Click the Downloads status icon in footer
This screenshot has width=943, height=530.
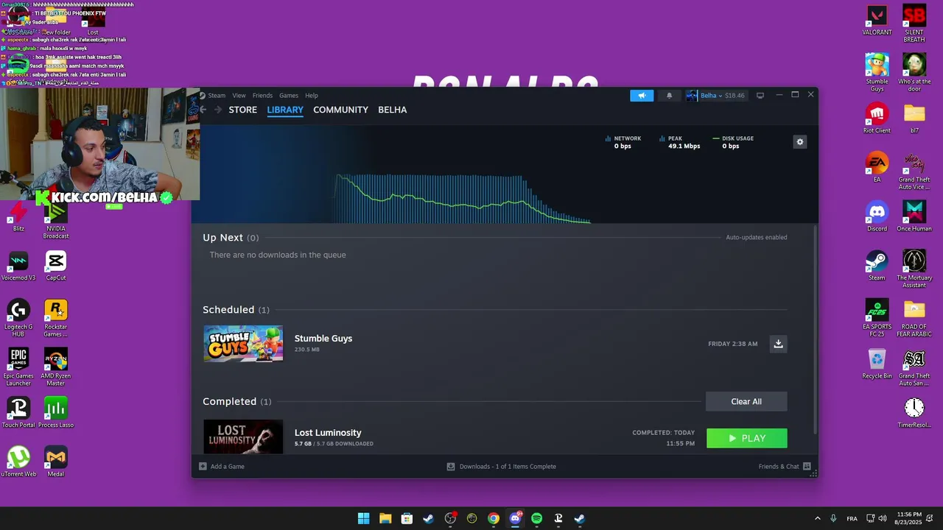tap(451, 466)
